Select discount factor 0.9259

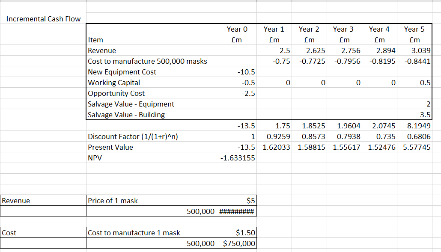(274, 136)
